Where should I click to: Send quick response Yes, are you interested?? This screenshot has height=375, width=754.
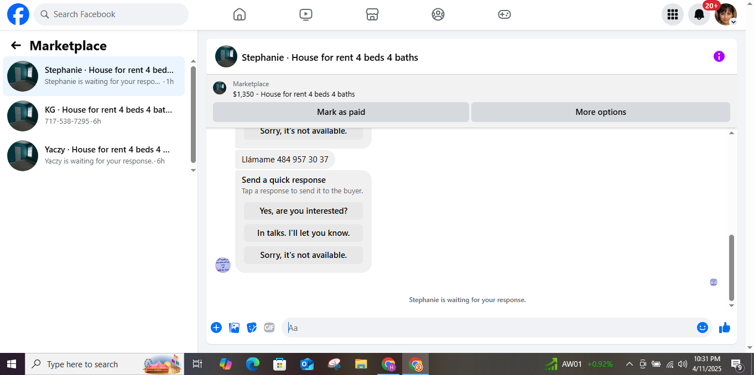pyautogui.click(x=303, y=211)
